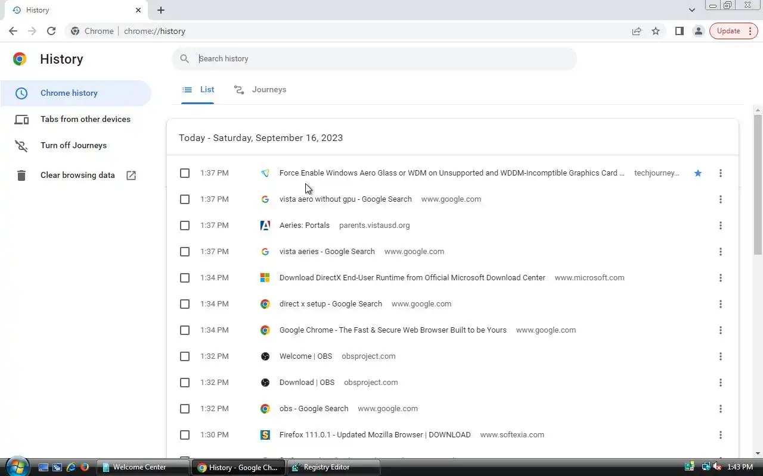The width and height of the screenshot is (763, 476).
Task: Select Chrome history in sidebar
Action: point(76,93)
